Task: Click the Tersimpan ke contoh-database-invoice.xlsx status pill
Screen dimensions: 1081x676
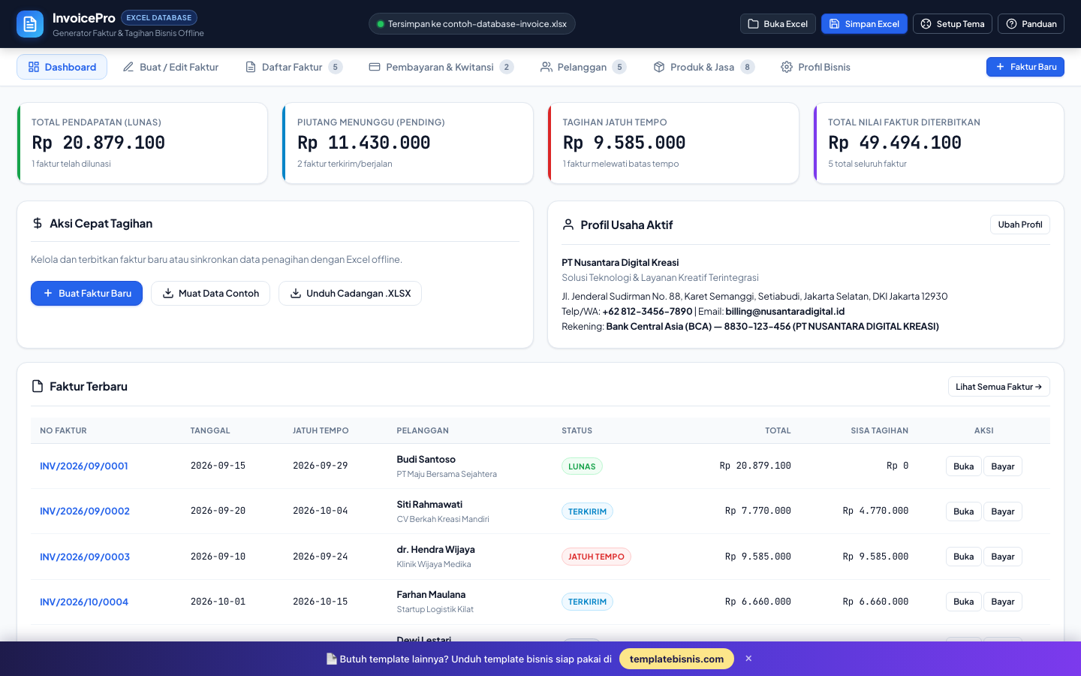Action: [472, 24]
